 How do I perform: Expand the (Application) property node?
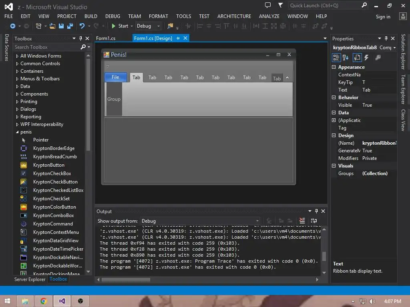334,120
